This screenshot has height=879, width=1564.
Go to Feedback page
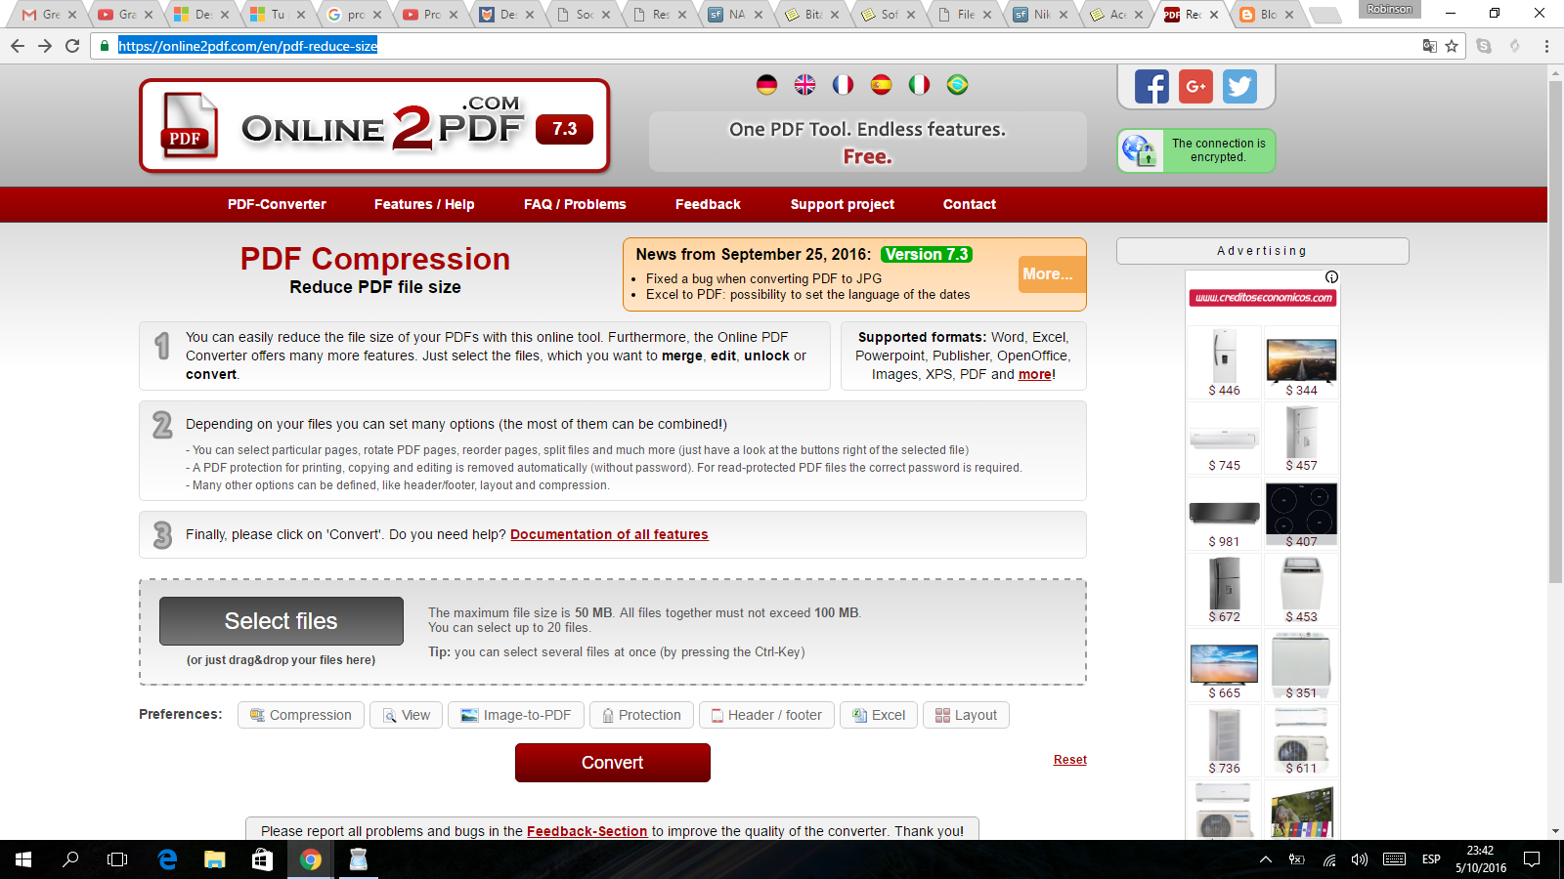pos(708,204)
